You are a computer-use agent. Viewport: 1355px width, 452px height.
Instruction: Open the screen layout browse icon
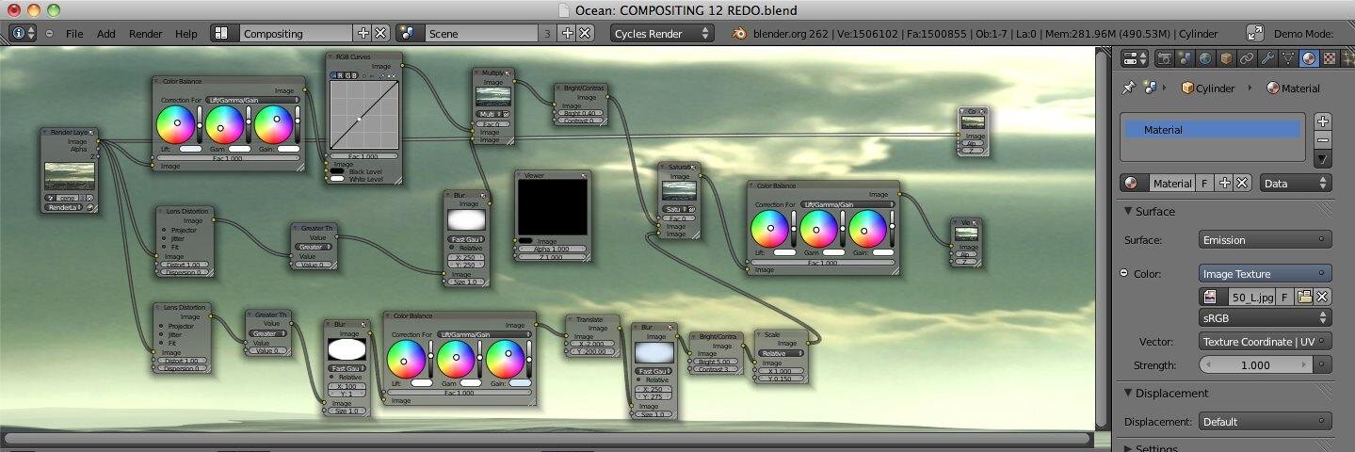click(x=224, y=33)
